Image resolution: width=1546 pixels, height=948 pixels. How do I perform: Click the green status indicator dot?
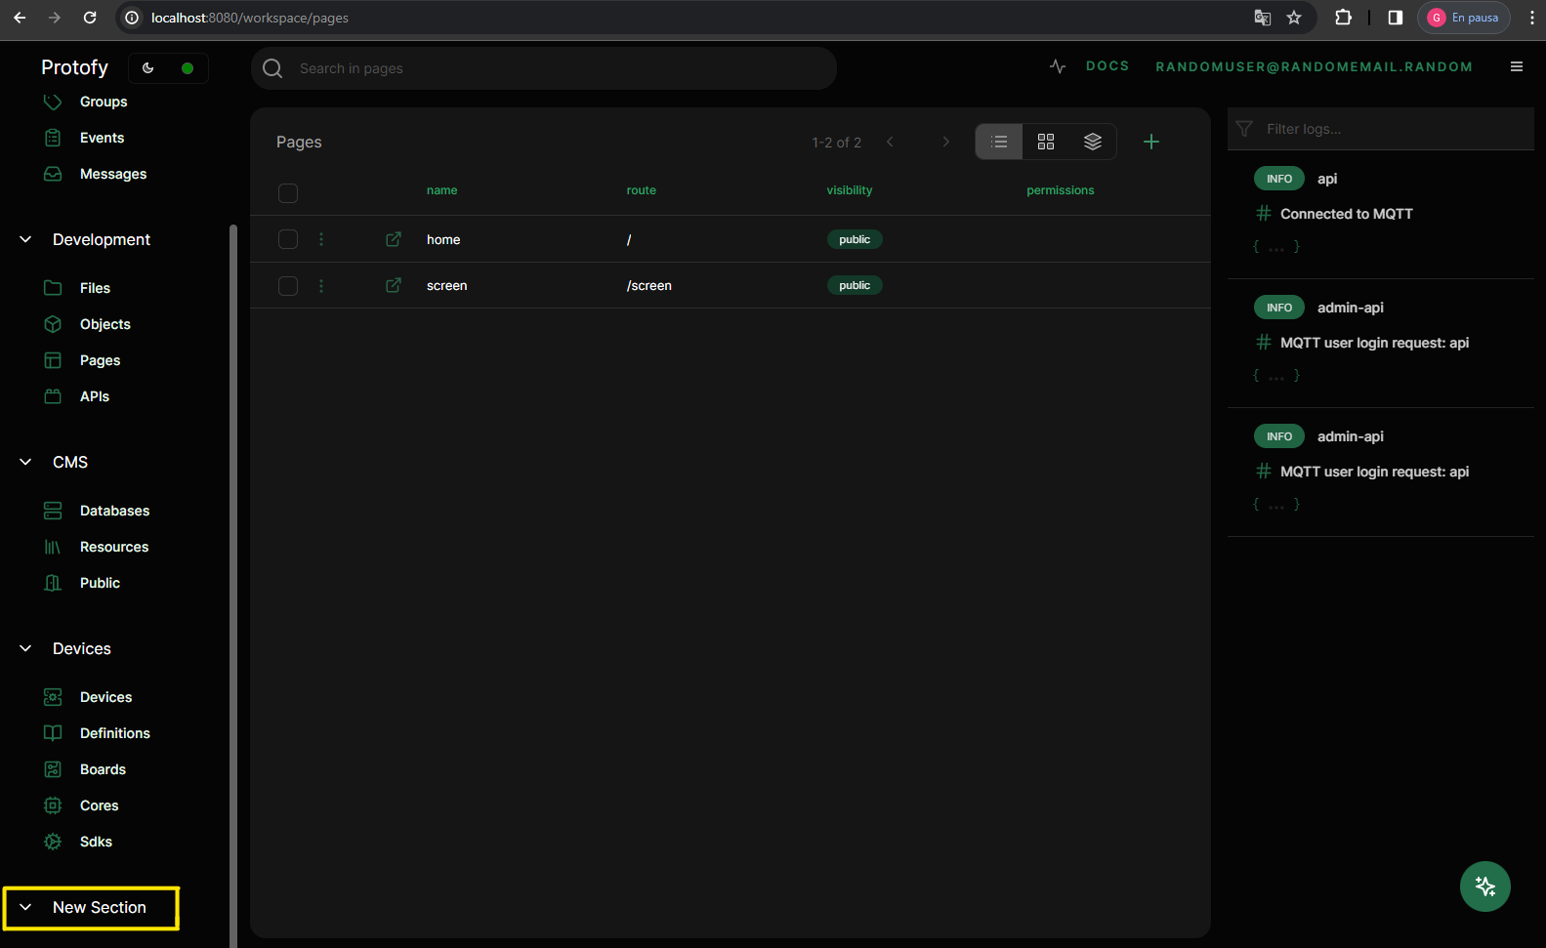coord(188,68)
